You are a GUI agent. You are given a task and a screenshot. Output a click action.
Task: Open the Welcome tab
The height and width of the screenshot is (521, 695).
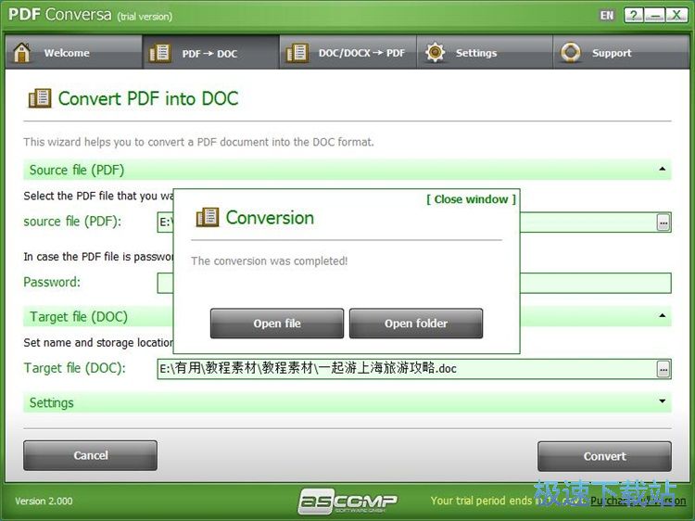click(74, 52)
